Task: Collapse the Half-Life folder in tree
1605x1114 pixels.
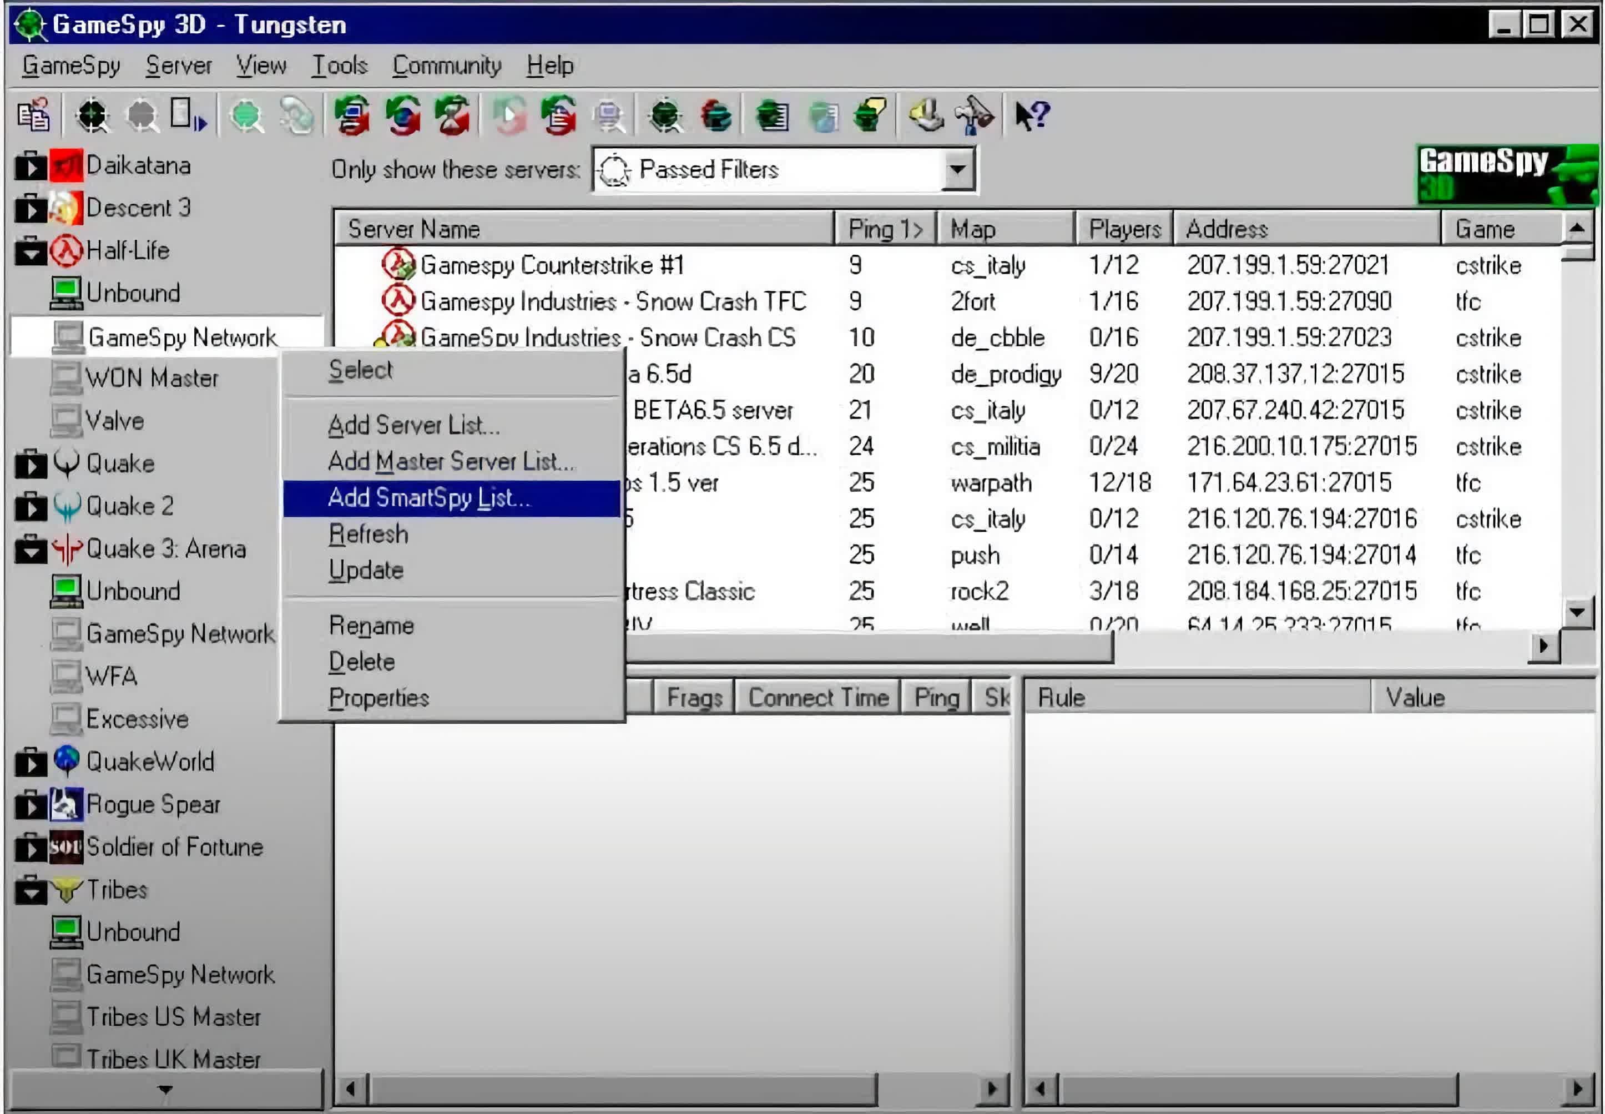Action: (x=30, y=251)
